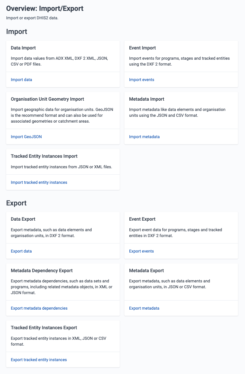Open Import tracked entity instances link
The width and height of the screenshot is (245, 374).
39,182
